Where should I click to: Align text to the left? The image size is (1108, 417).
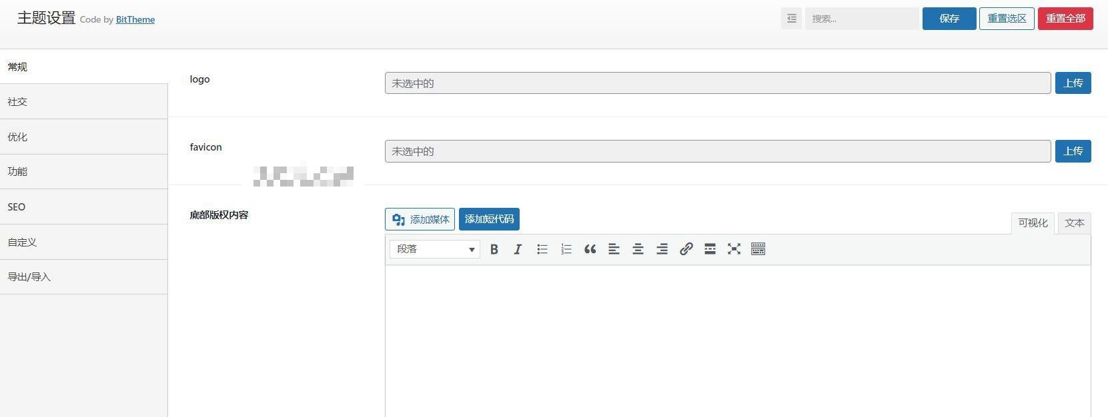pyautogui.click(x=614, y=249)
